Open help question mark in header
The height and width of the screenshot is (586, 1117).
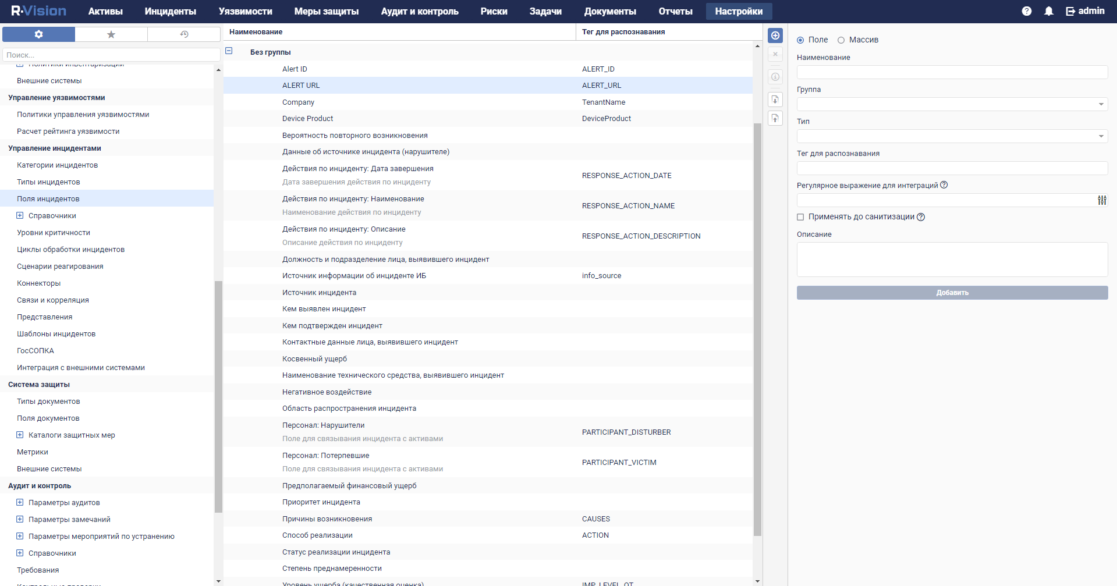click(x=1027, y=11)
